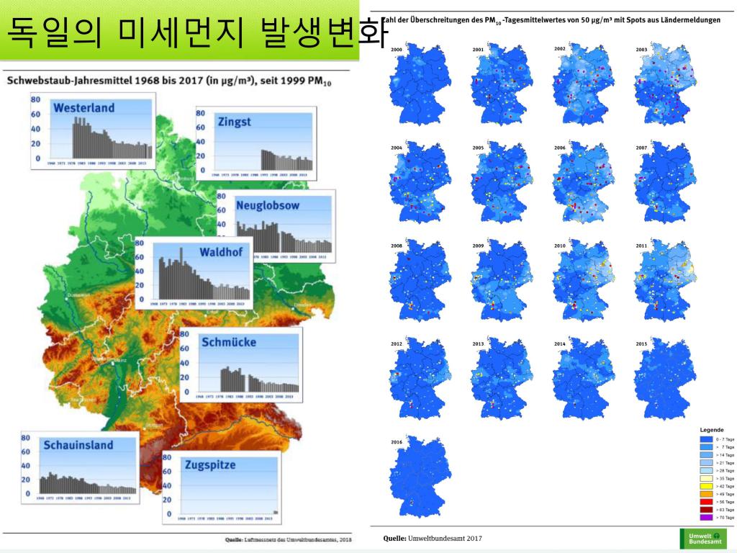The width and height of the screenshot is (737, 553).
Task: Click the Legende heading
Action: coord(711,430)
